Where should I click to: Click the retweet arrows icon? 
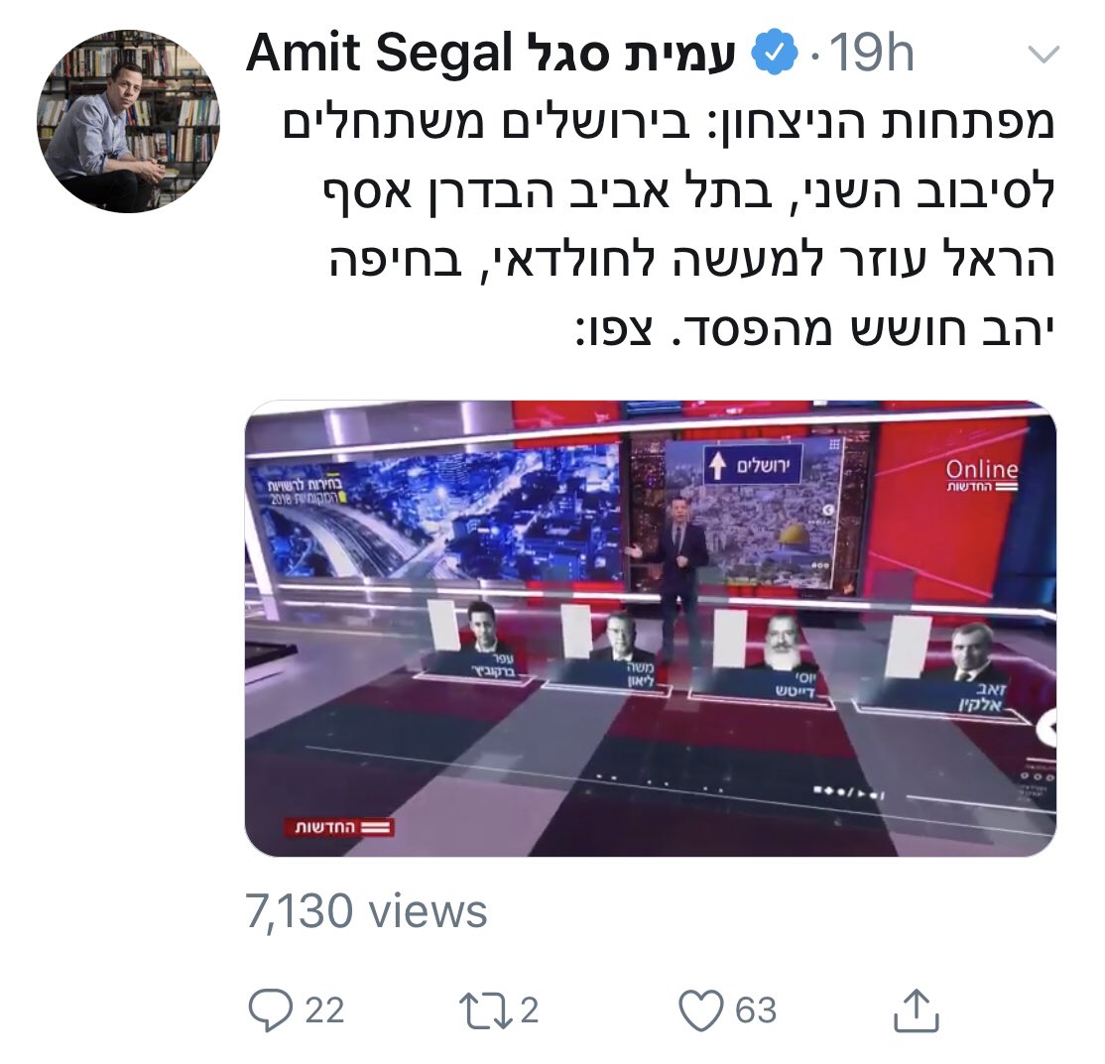coord(487,1009)
